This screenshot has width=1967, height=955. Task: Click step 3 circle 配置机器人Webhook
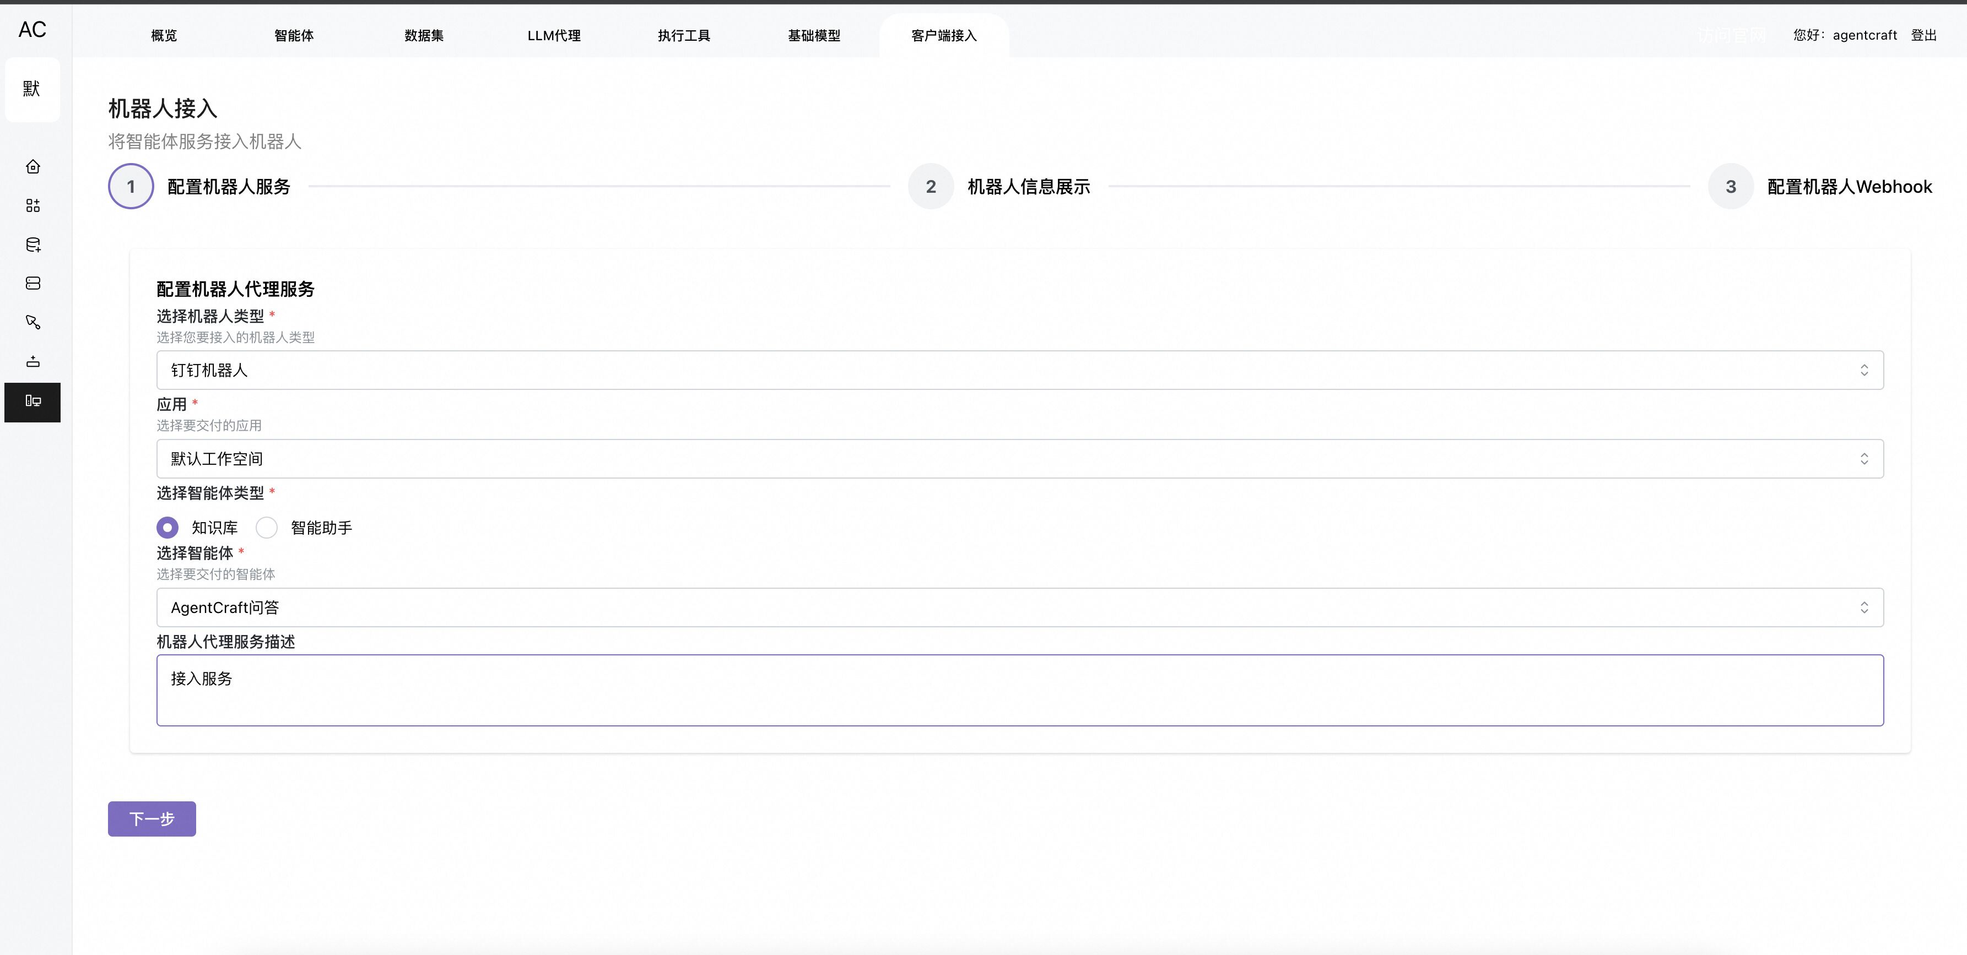click(x=1730, y=186)
